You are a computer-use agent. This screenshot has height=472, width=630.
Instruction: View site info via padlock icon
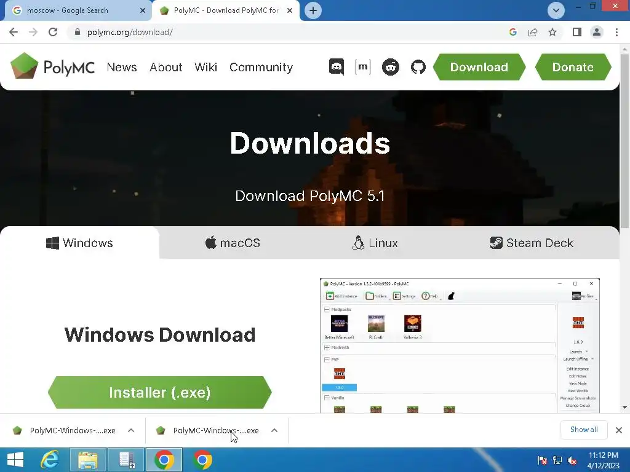78,32
